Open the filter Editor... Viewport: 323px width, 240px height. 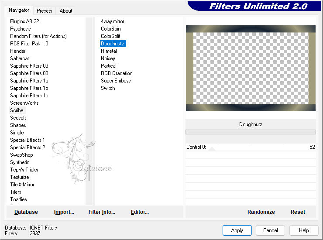click(x=140, y=212)
